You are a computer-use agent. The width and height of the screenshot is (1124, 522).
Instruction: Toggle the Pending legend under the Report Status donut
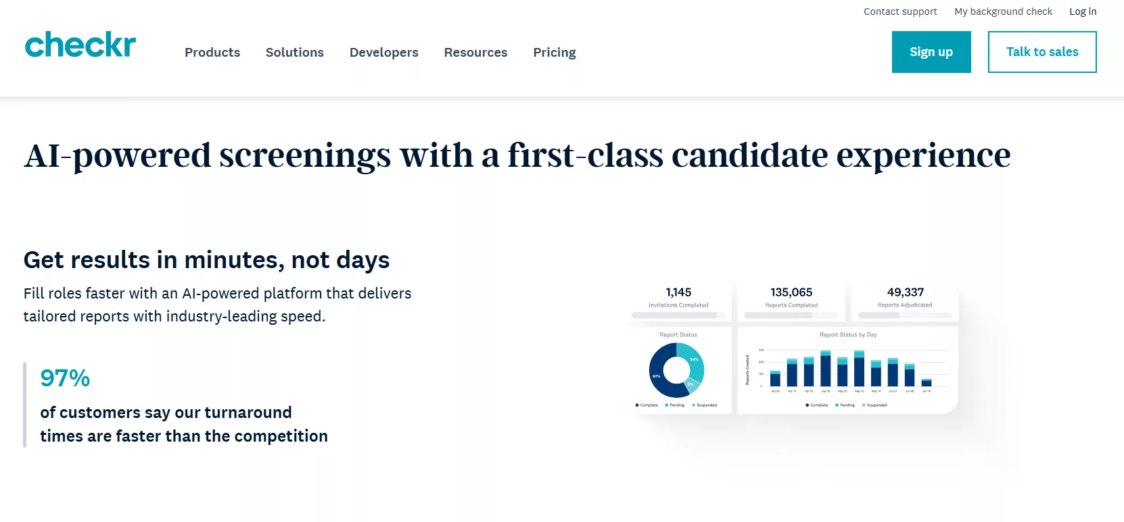tap(667, 405)
